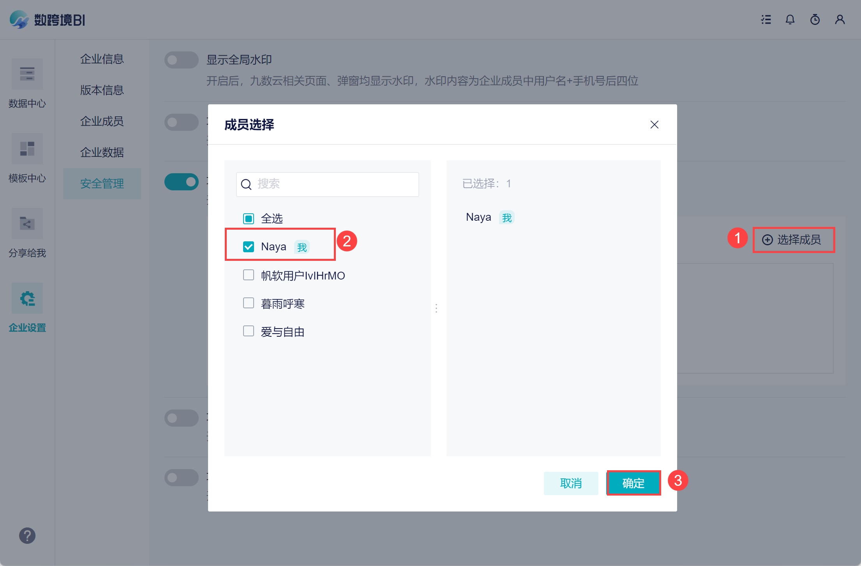861x566 pixels.
Task: Open the 数据中心 sidebar icon
Action: click(27, 74)
